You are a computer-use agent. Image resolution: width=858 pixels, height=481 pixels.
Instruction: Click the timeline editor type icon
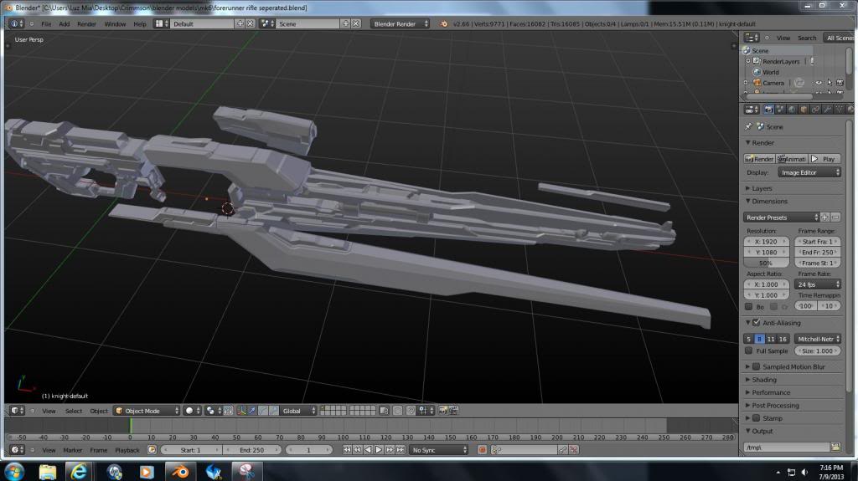(17, 450)
